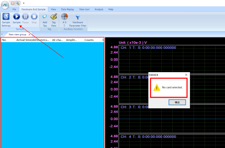Open Sample Settings

pos(6,20)
